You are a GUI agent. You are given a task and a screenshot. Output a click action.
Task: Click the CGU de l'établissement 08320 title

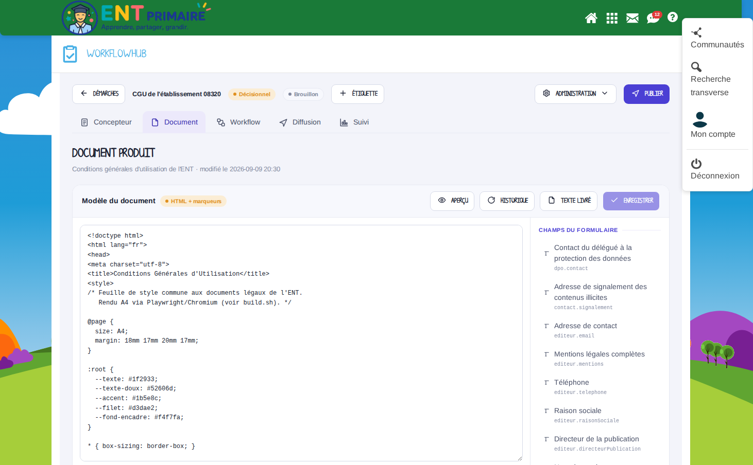tap(177, 94)
